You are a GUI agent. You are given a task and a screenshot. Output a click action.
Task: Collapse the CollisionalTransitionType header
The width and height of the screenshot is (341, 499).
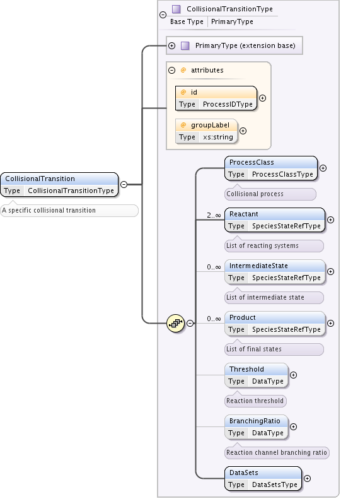click(x=163, y=15)
